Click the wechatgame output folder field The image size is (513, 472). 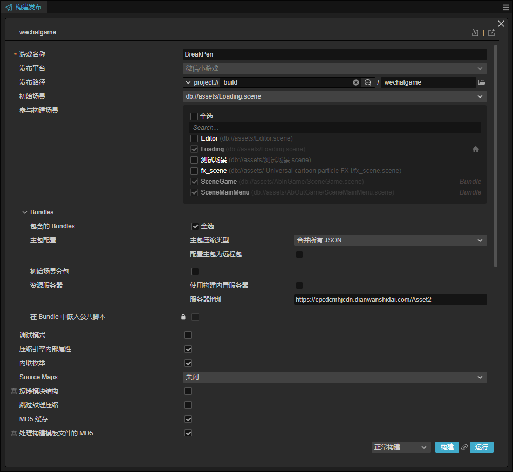tap(428, 82)
